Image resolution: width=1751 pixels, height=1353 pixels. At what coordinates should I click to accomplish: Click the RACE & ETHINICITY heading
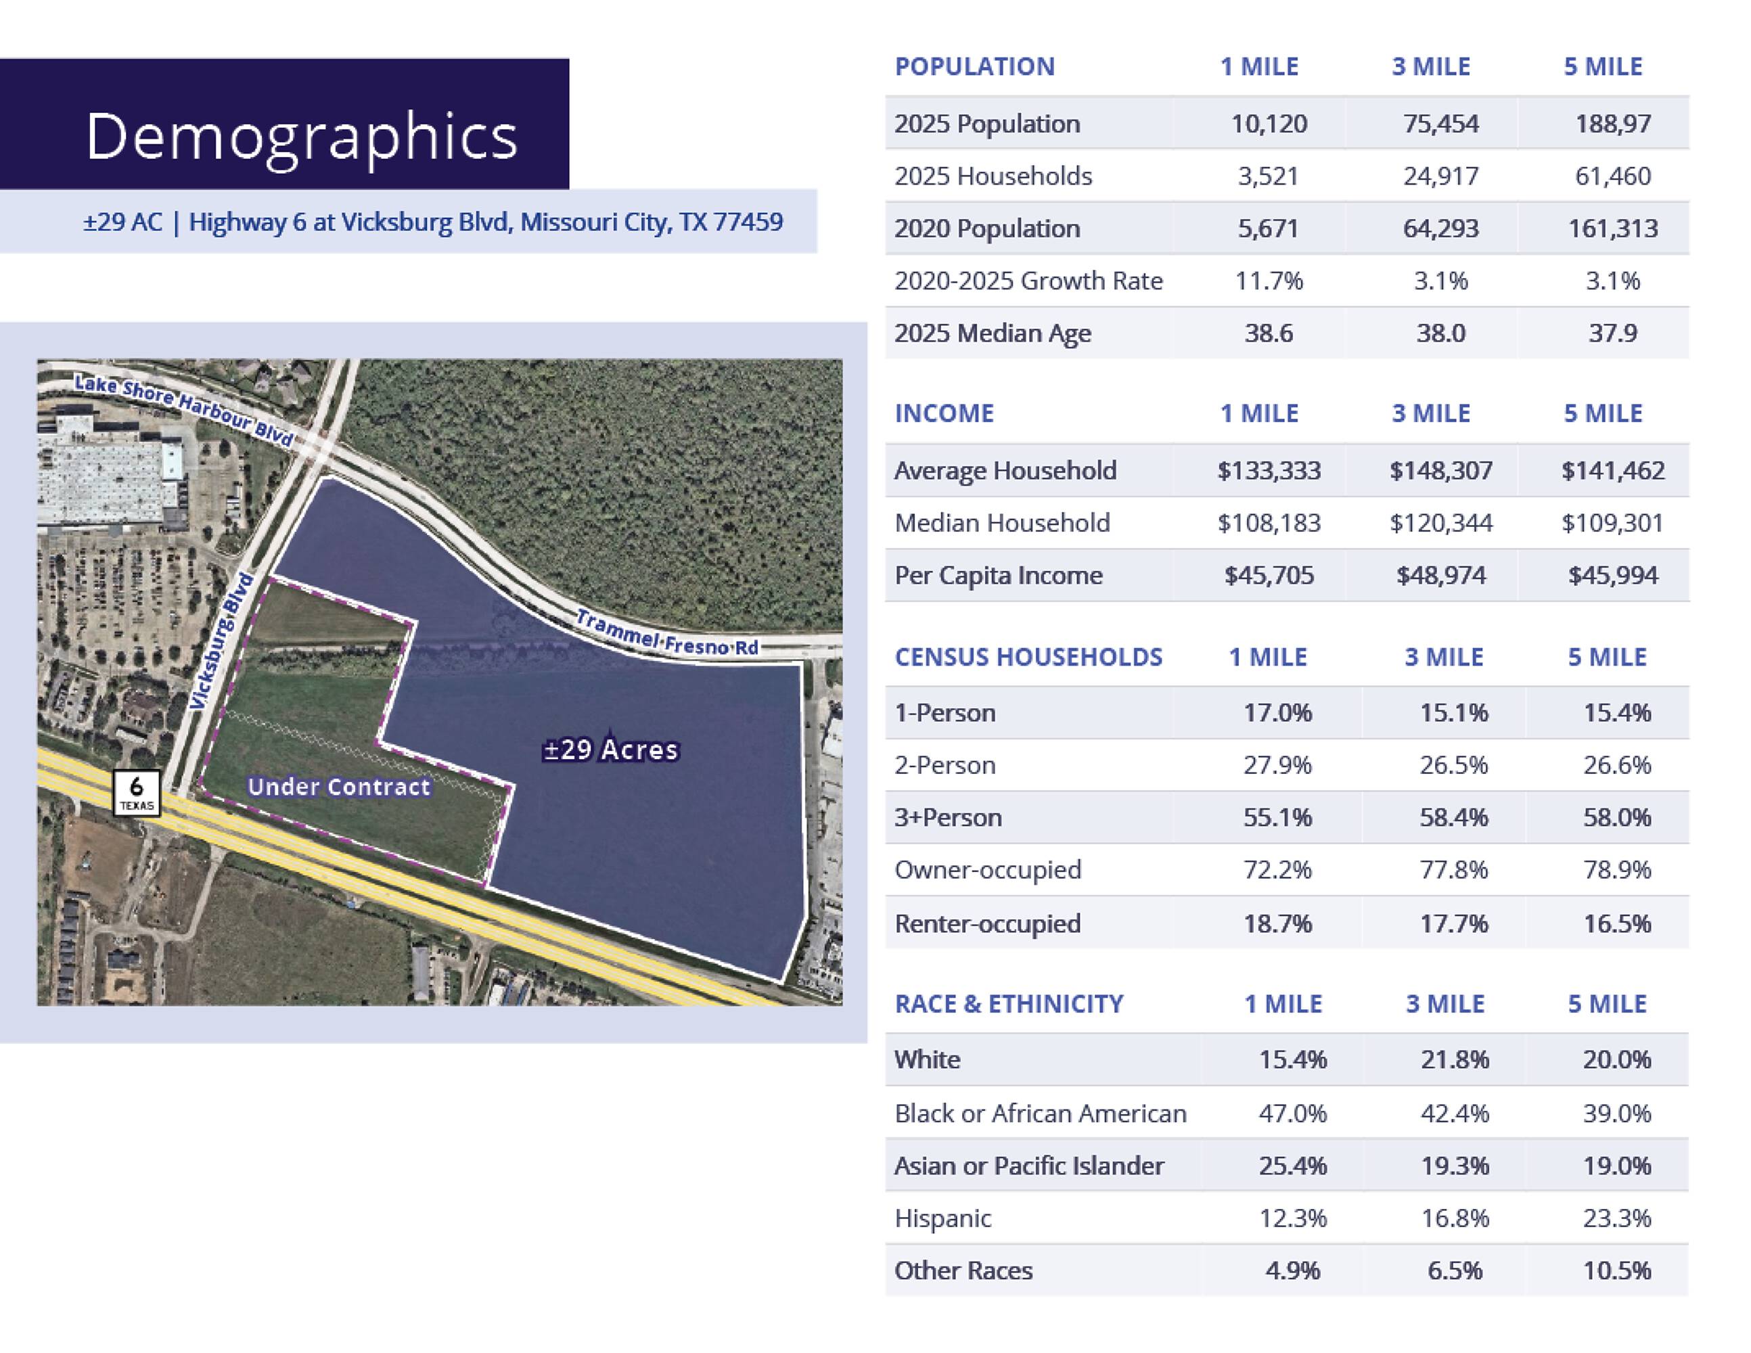coord(1009,1003)
